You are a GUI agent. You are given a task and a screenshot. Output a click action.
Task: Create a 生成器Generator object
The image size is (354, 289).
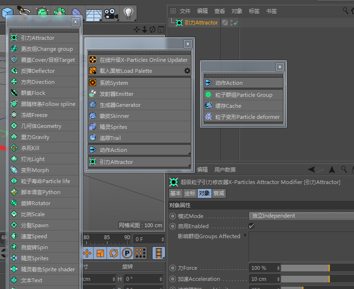point(140,105)
